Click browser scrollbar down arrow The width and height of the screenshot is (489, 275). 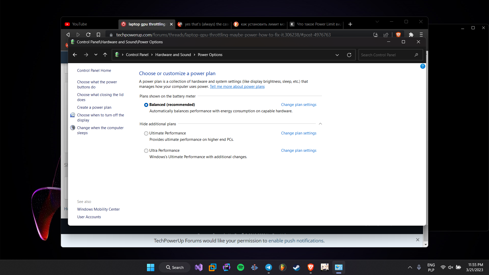[426, 244]
